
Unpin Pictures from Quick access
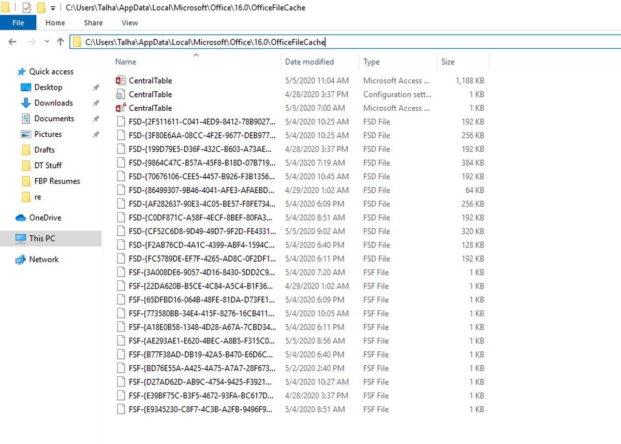(96, 134)
